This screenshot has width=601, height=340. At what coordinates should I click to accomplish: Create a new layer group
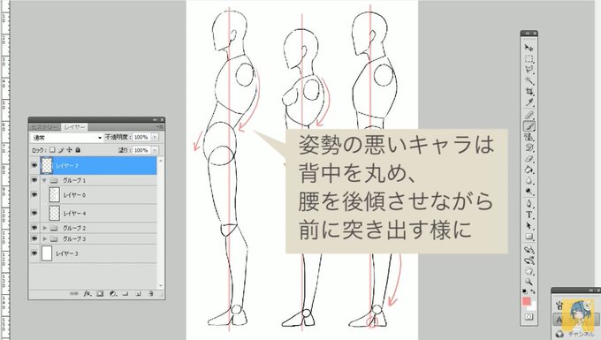click(126, 294)
